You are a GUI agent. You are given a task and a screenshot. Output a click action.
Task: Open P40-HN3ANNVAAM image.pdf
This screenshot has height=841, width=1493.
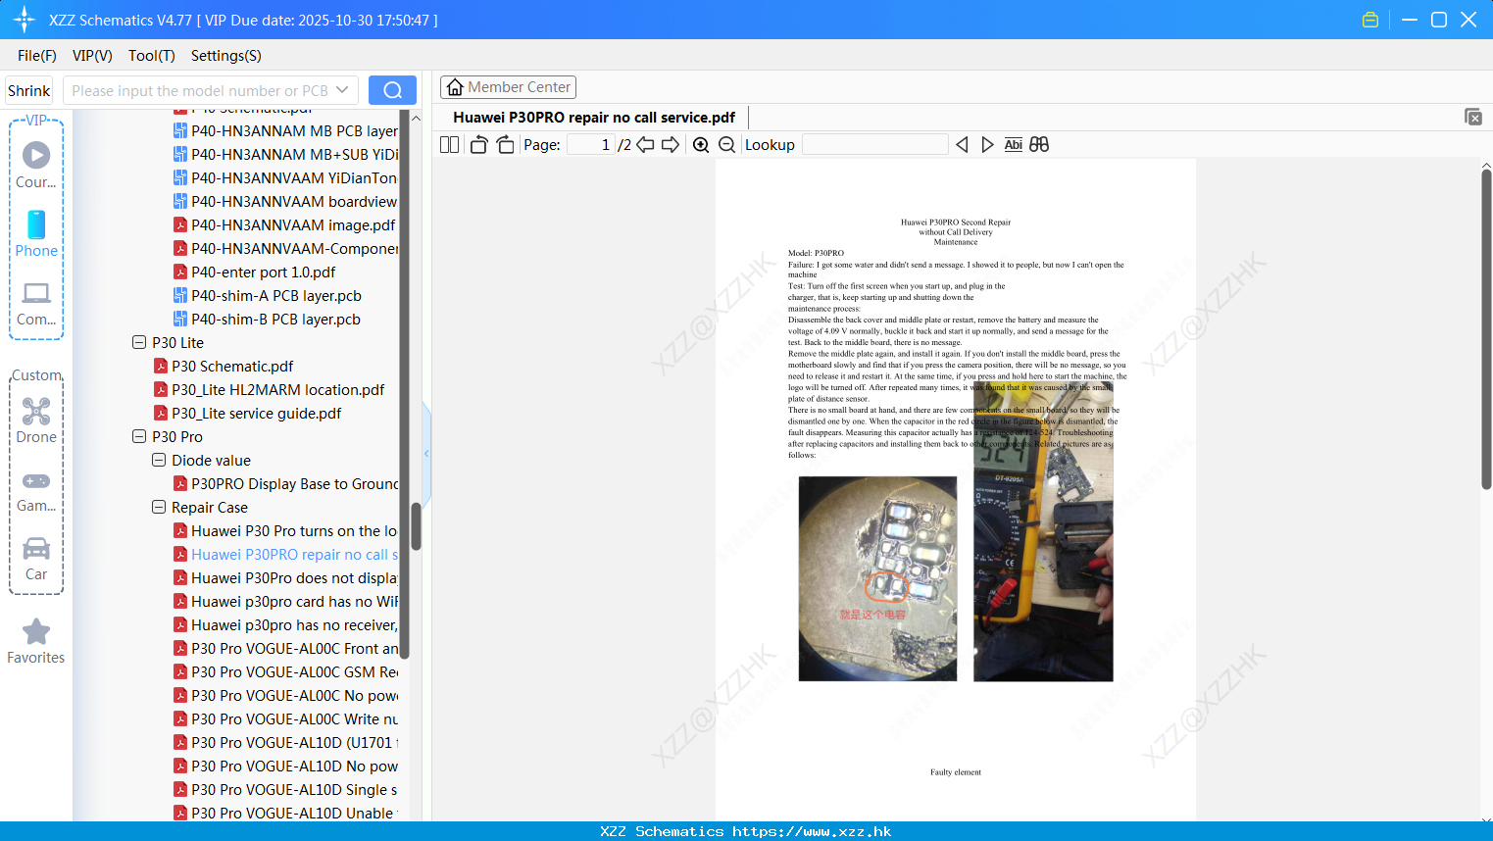(x=284, y=224)
